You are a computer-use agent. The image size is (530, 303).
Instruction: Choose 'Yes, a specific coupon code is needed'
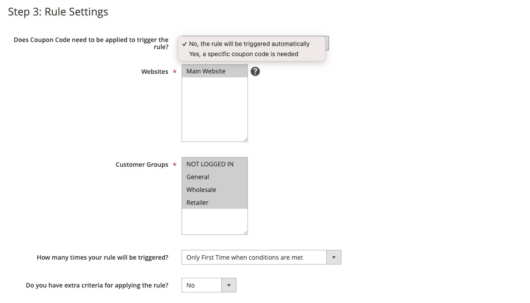(252, 54)
